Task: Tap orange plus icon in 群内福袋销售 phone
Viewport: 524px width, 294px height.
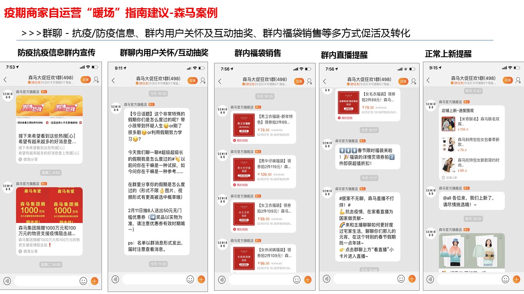Action: tap(308, 280)
